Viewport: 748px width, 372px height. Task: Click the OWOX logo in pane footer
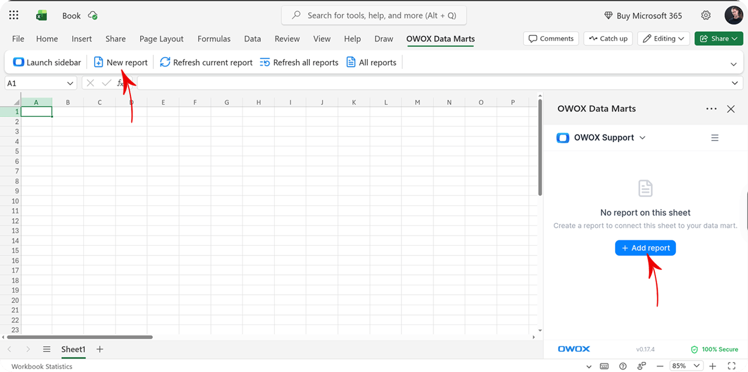tap(573, 349)
